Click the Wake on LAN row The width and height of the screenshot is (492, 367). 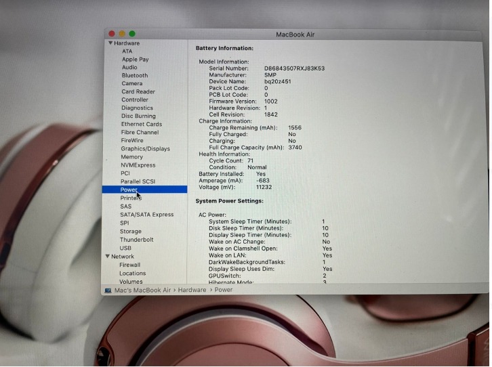270,255
